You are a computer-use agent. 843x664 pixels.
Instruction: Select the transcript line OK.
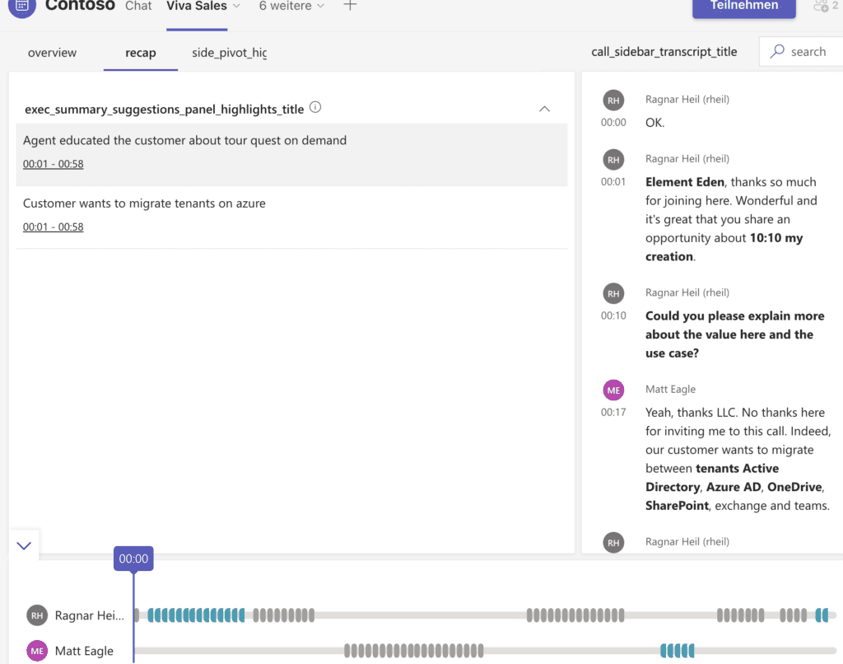tap(654, 123)
